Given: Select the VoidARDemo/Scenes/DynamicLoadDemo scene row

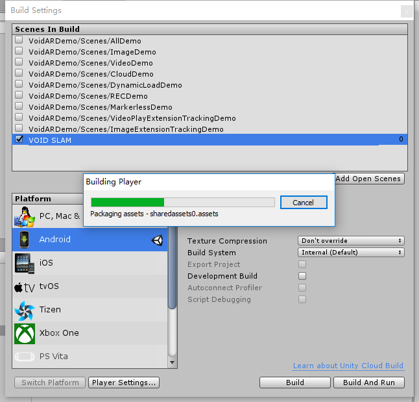Looking at the screenshot, I should [x=210, y=85].
